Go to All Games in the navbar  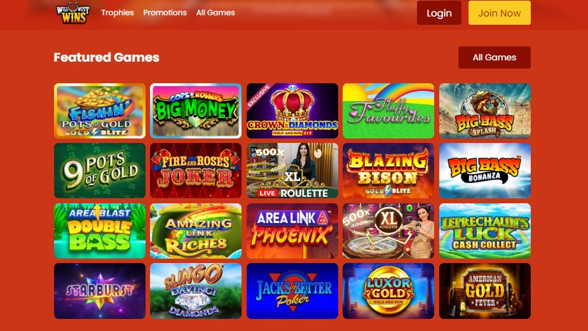tap(215, 12)
